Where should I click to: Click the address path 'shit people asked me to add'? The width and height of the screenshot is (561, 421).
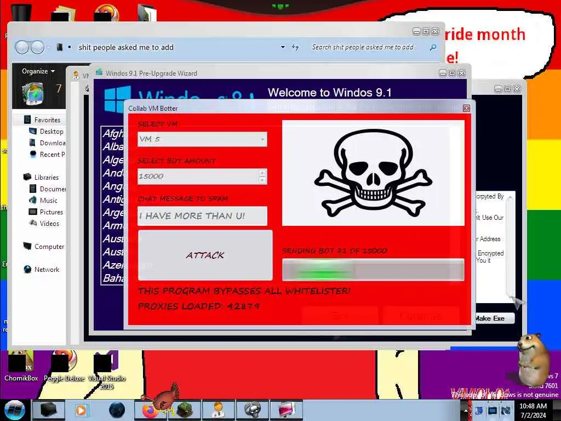[126, 47]
